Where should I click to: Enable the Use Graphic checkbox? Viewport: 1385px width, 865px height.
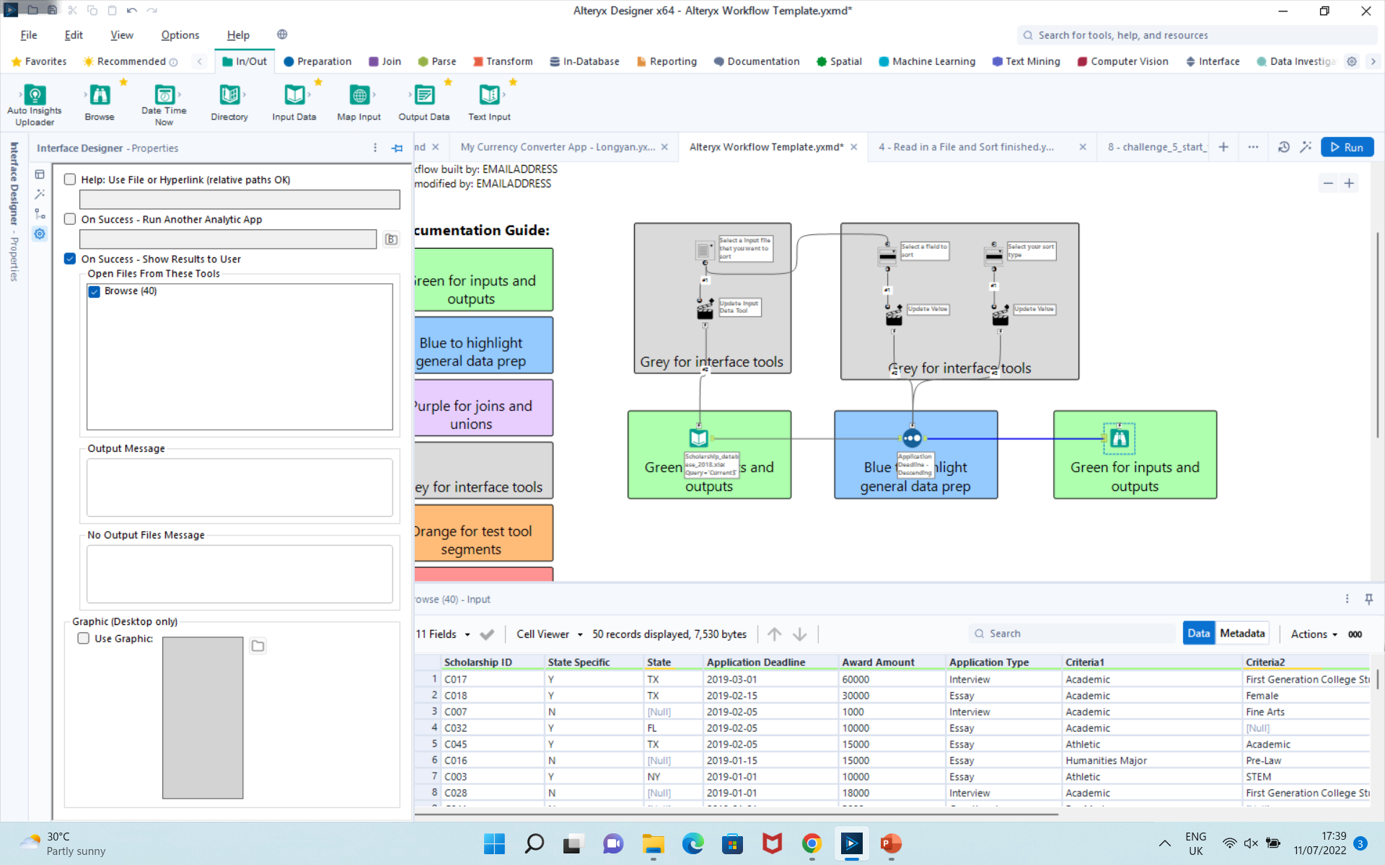coord(84,639)
